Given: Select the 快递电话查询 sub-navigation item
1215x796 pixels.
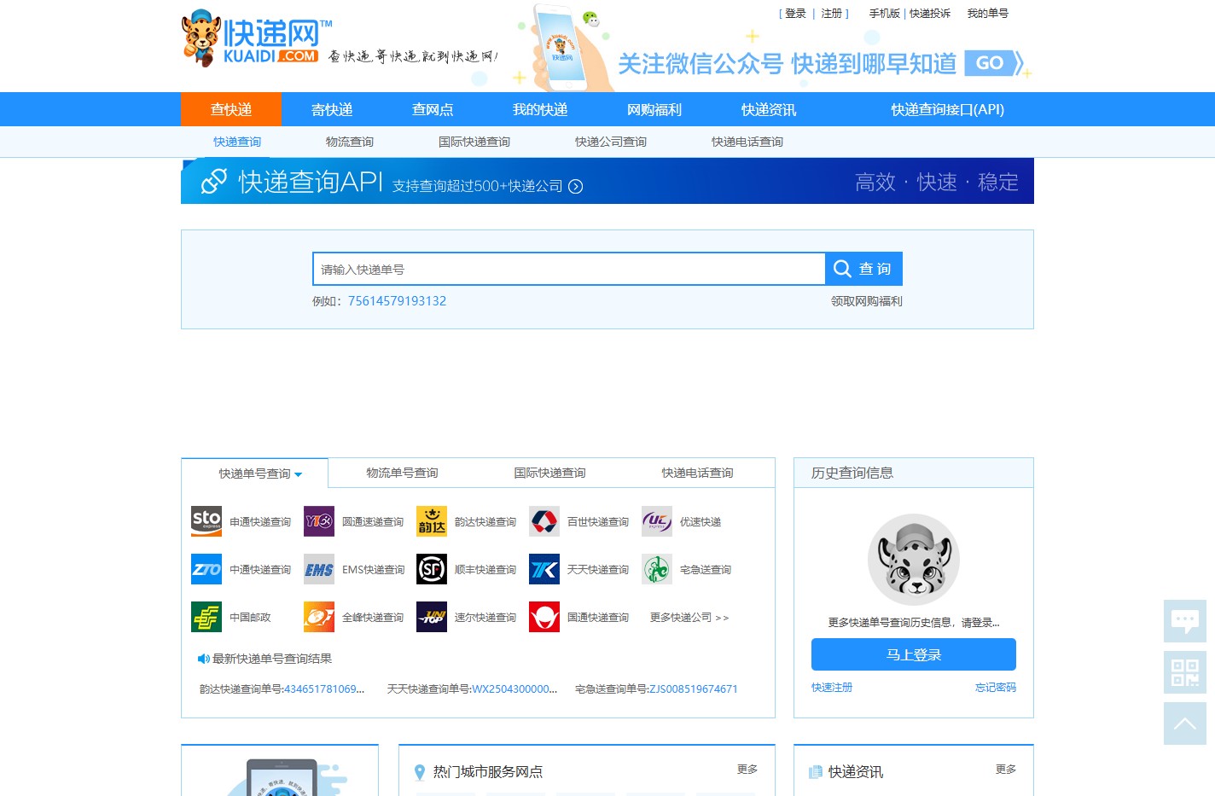Looking at the screenshot, I should (747, 142).
